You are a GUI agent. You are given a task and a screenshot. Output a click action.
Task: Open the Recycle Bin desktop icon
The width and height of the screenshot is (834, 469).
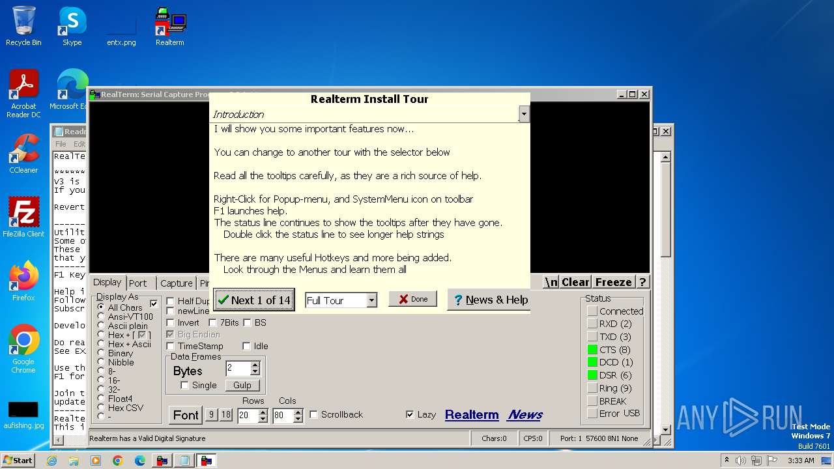click(23, 26)
